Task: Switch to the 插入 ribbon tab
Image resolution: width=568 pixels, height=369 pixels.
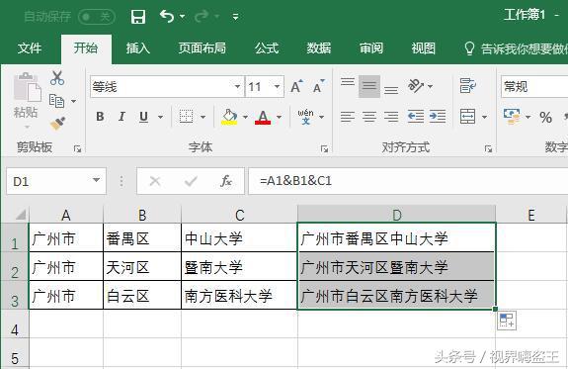Action: click(x=138, y=48)
